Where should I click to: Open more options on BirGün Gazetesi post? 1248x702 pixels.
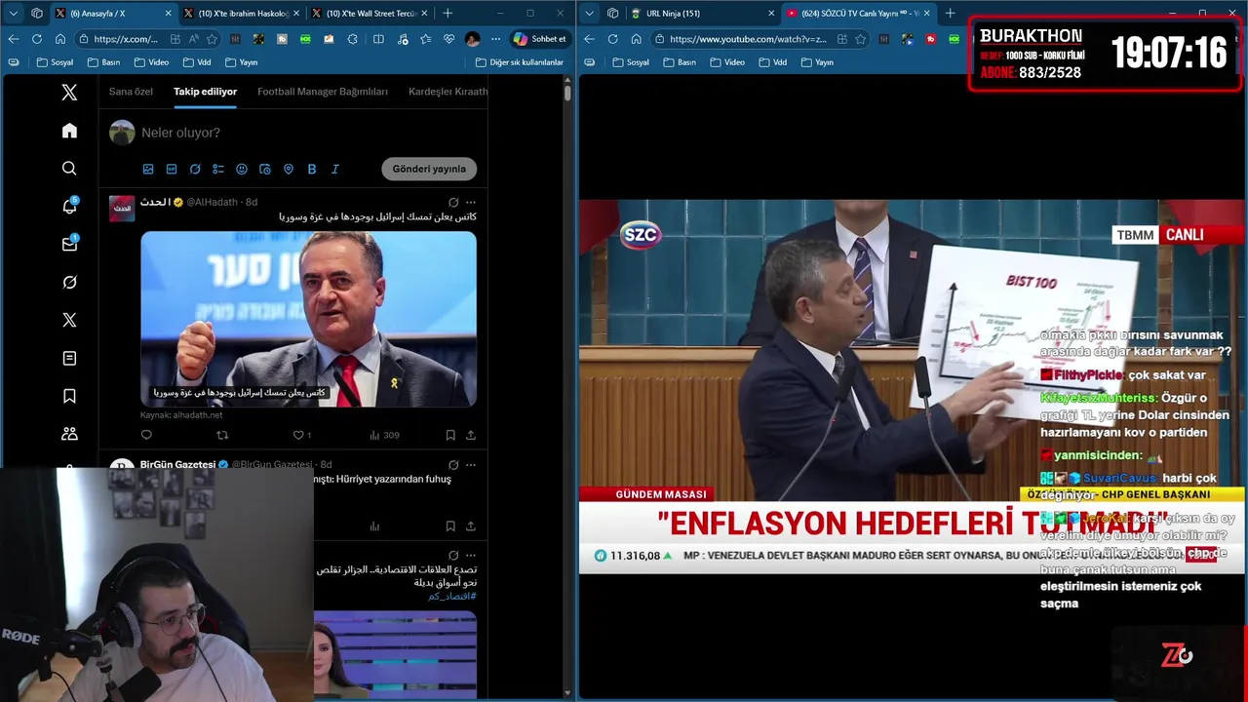point(471,465)
